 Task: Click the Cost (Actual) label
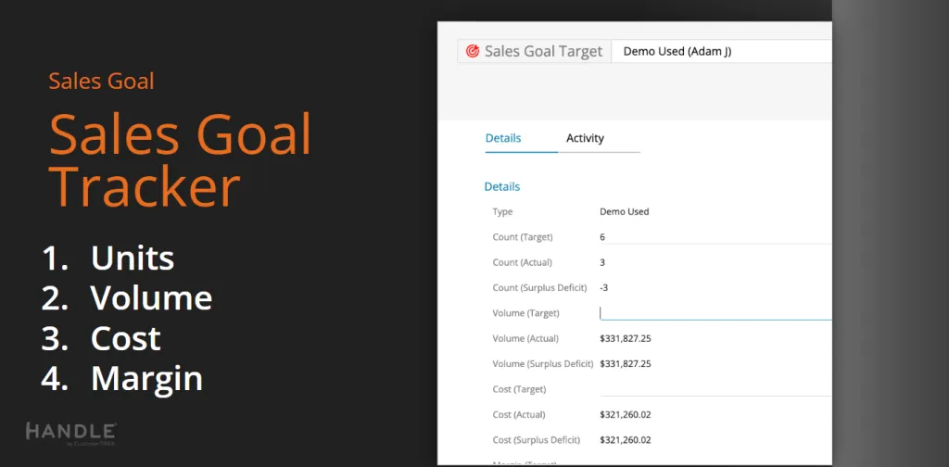tap(519, 415)
